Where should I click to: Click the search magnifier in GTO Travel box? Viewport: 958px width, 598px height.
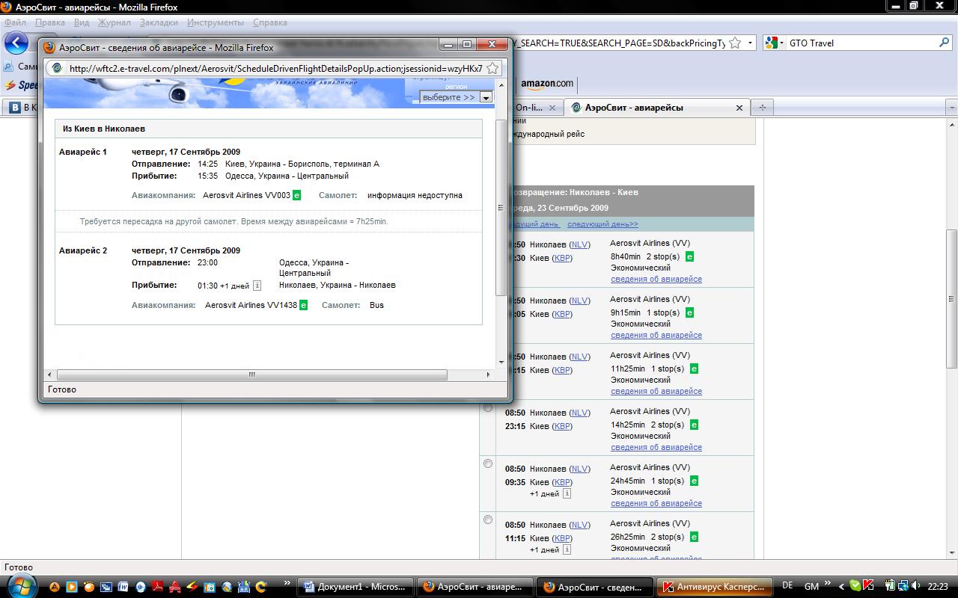click(944, 43)
